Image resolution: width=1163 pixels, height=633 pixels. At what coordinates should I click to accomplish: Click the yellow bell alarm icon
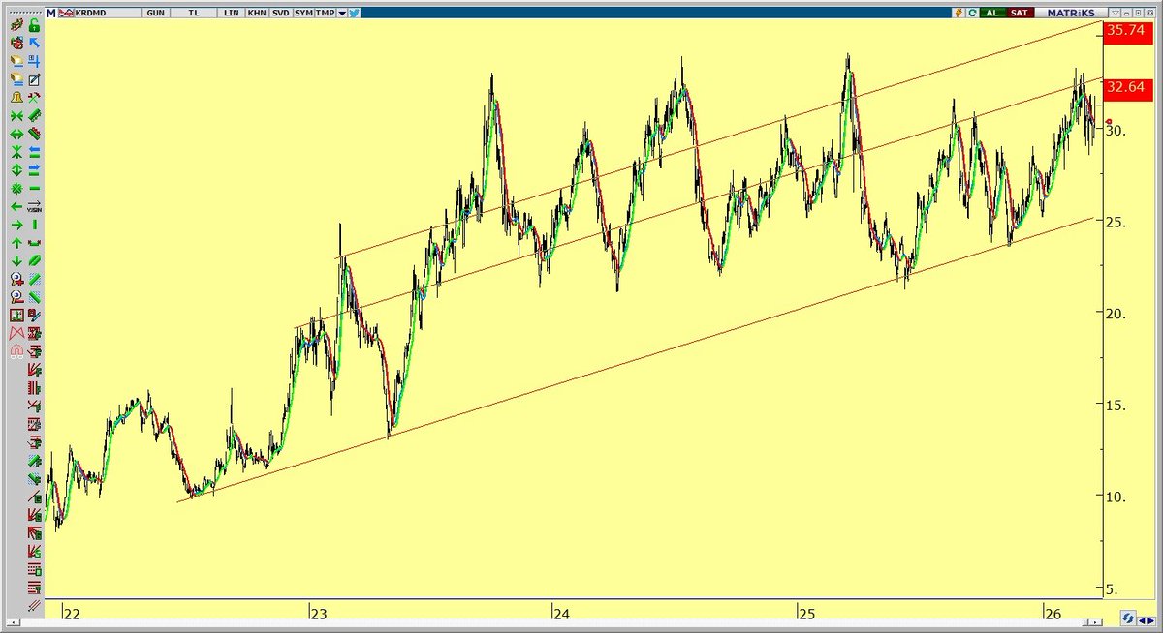click(16, 98)
